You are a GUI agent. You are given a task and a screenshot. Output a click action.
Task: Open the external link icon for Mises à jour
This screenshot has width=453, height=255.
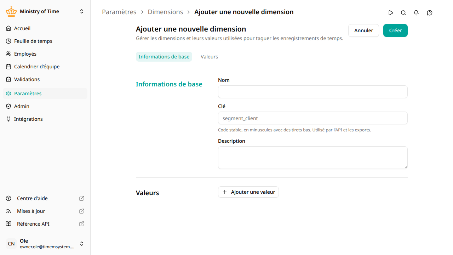click(x=82, y=211)
